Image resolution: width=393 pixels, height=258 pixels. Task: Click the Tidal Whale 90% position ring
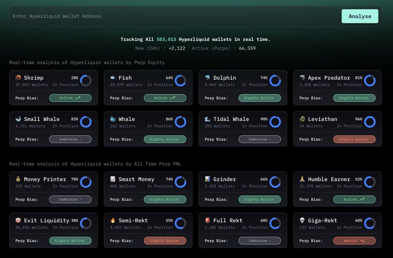(x=275, y=122)
